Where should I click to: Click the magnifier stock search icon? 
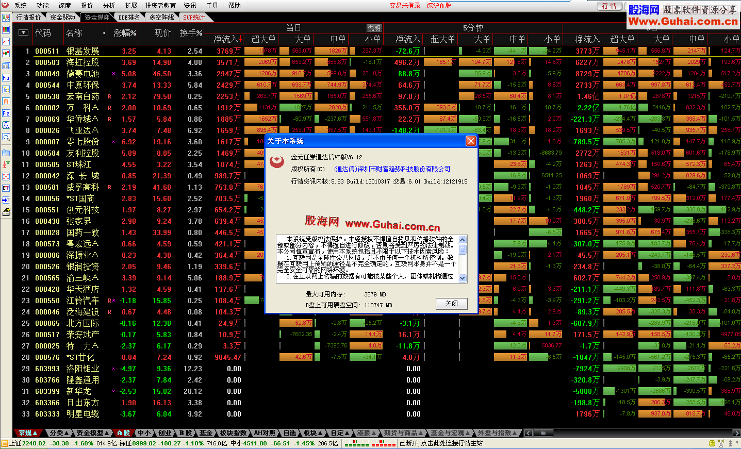coord(6,137)
